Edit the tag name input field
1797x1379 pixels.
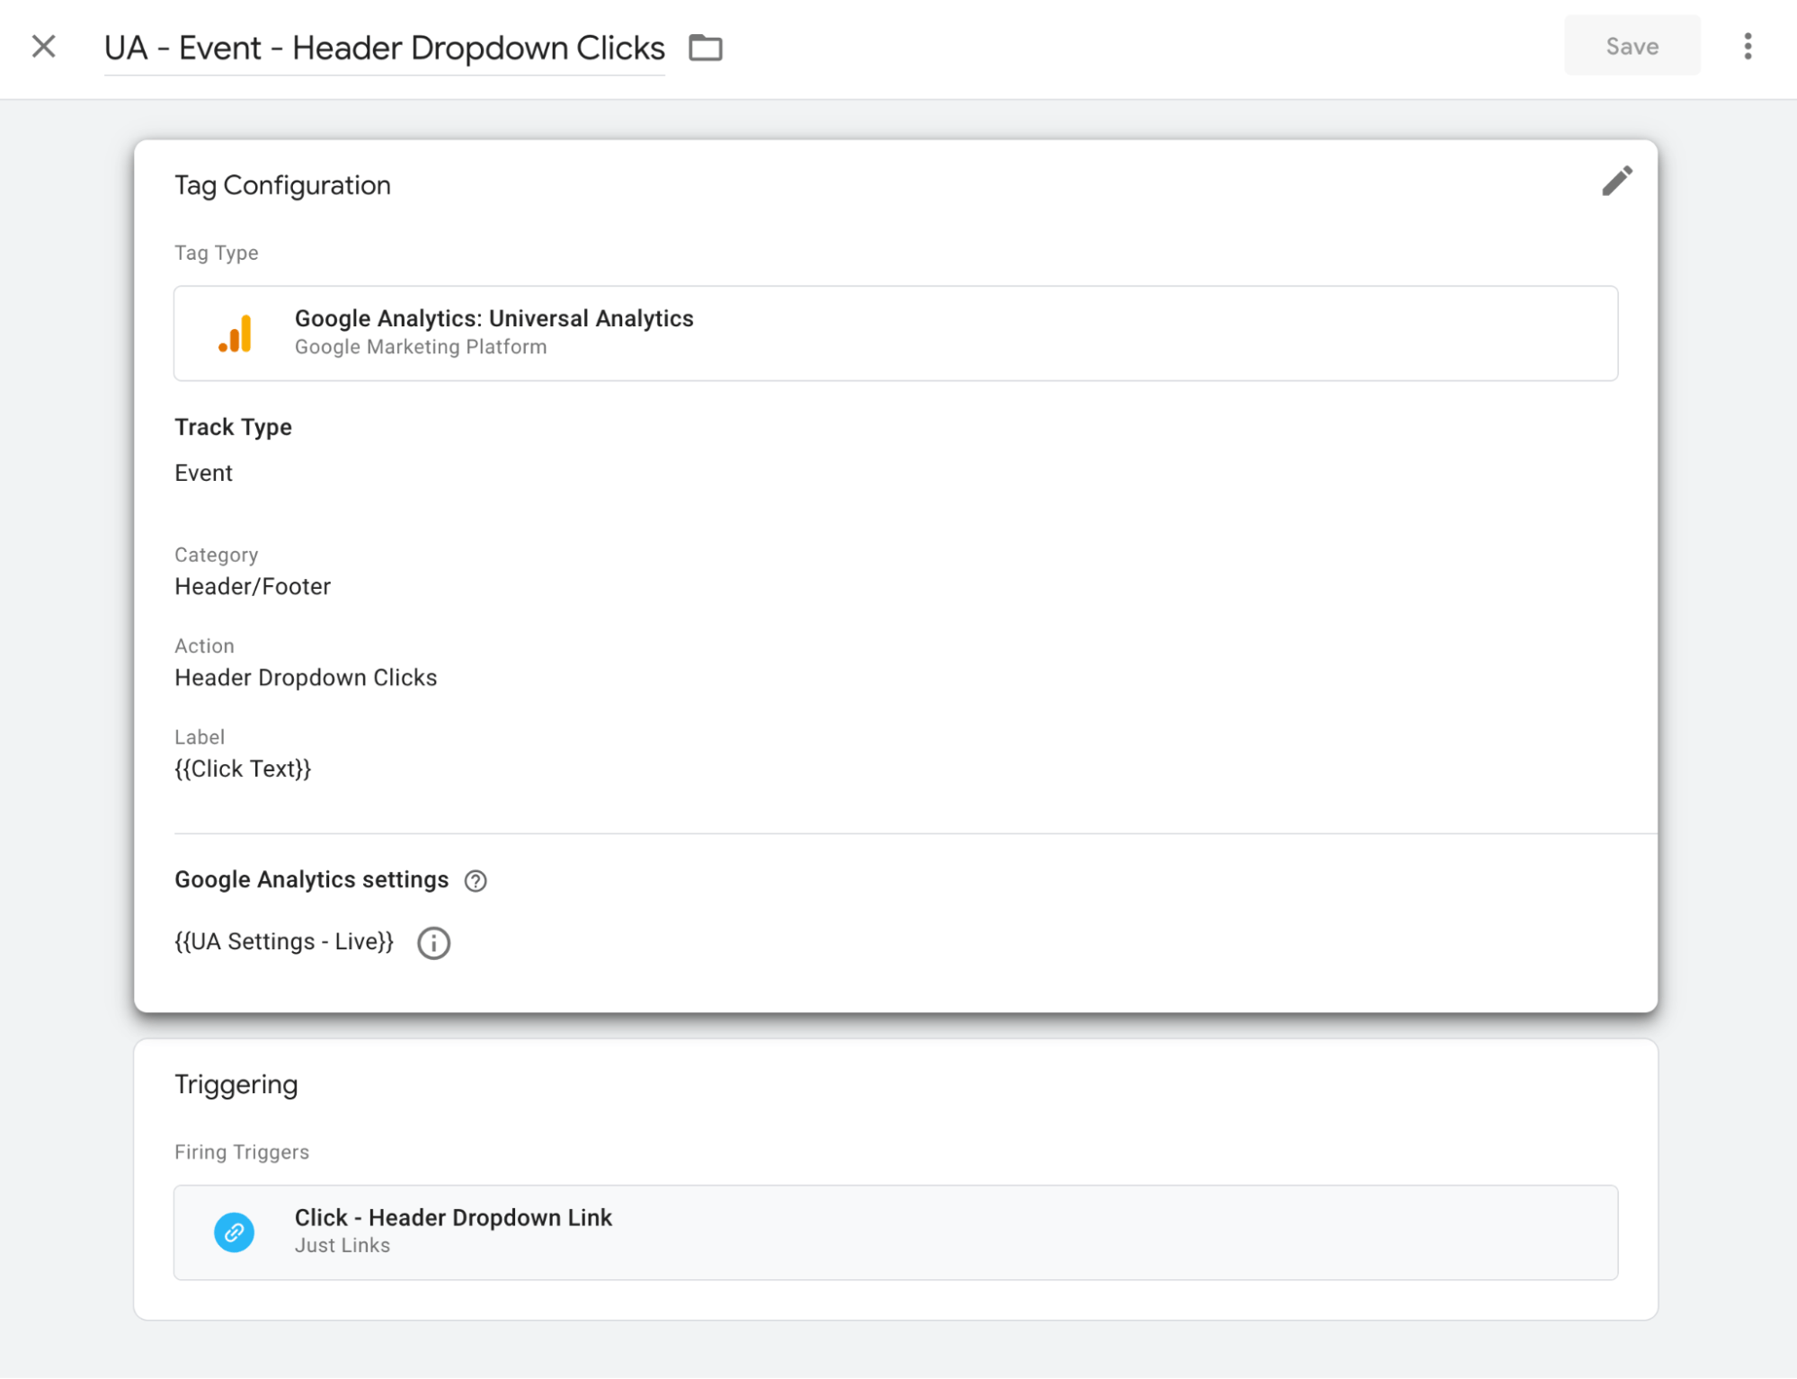(x=384, y=48)
